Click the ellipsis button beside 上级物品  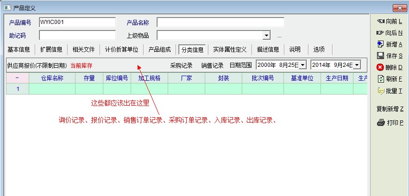[x=279, y=36]
